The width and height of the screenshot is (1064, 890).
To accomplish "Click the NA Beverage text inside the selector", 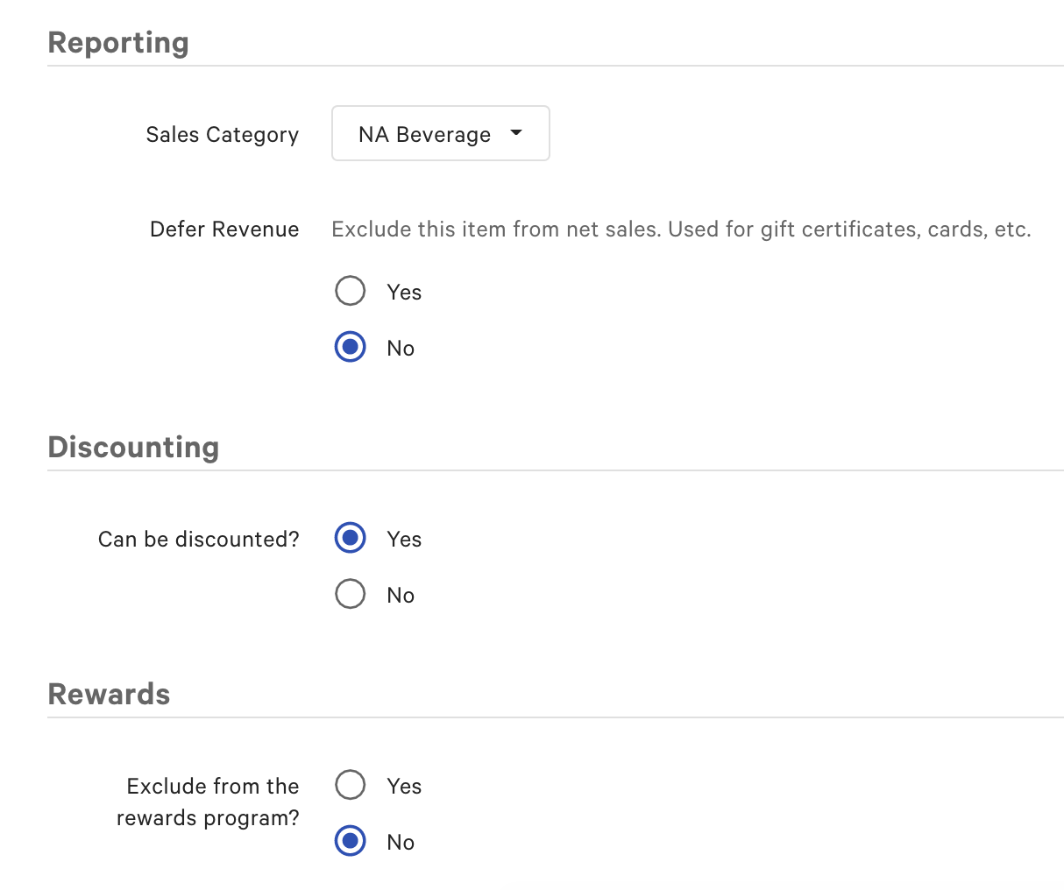I will (423, 133).
